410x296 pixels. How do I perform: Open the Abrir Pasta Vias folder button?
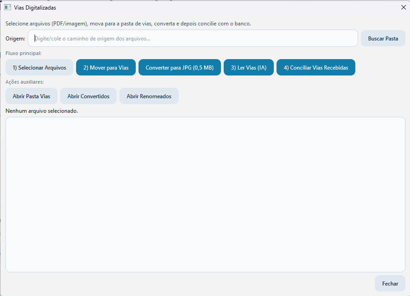[31, 96]
